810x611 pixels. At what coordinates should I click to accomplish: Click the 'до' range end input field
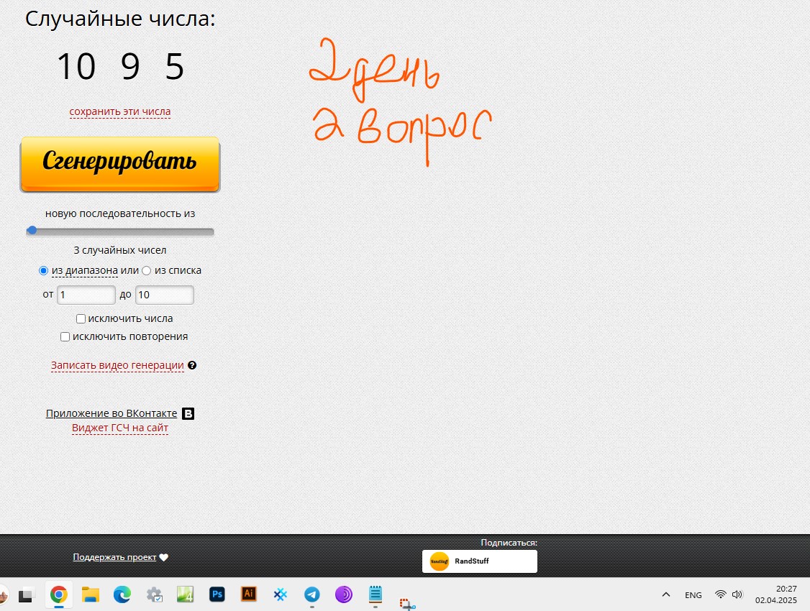coord(164,295)
